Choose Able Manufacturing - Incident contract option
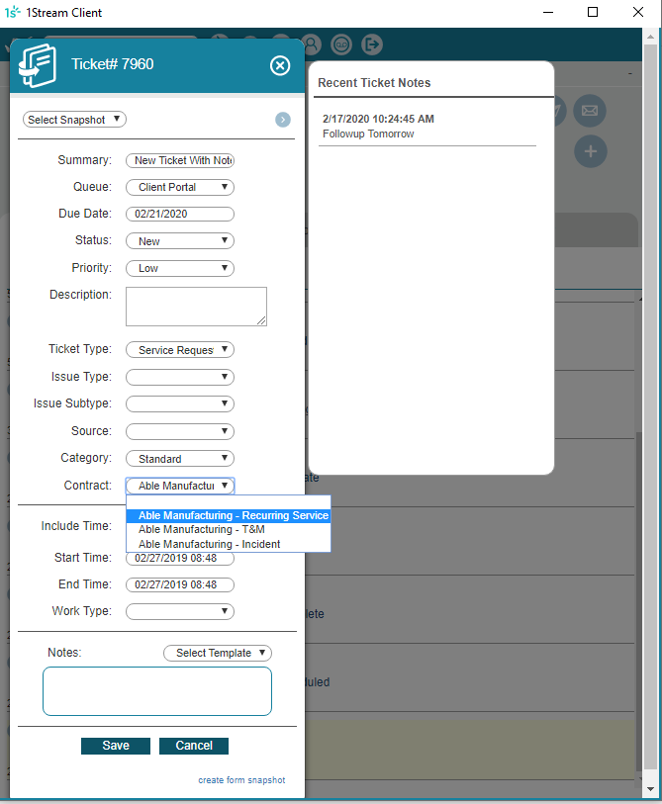 (x=229, y=544)
